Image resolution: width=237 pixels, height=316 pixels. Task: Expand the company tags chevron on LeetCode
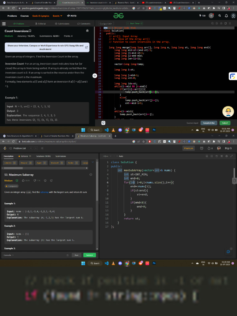[93, 162]
